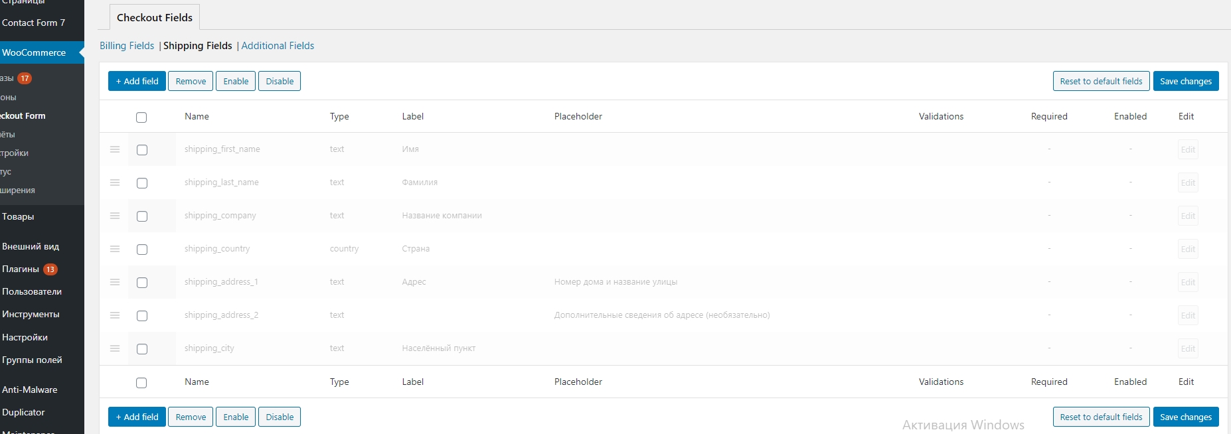Open the Checkout Fields tab

click(155, 18)
